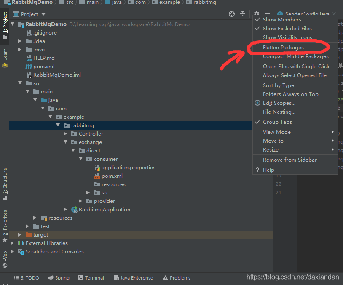Click the rabbitmq package folder icon
The width and height of the screenshot is (343, 285).
(x=67, y=125)
